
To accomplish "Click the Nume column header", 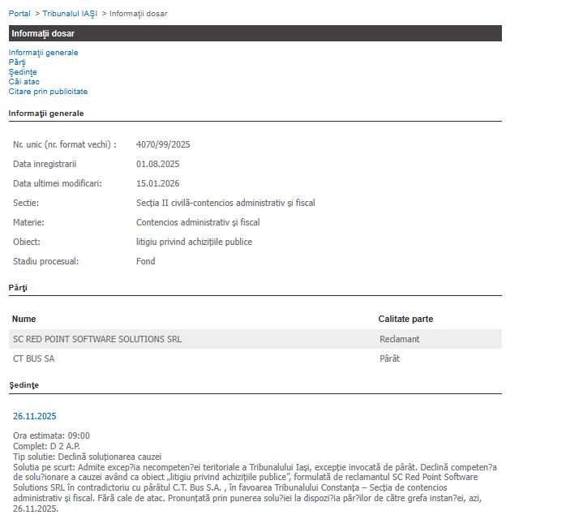I will pos(24,319).
